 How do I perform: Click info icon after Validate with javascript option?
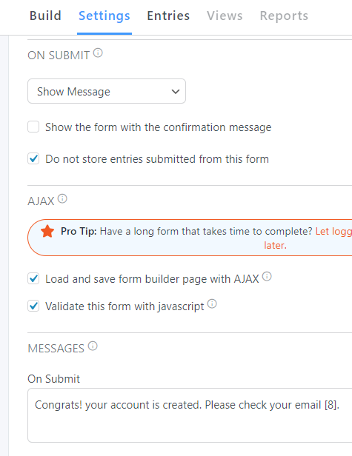tap(212, 304)
